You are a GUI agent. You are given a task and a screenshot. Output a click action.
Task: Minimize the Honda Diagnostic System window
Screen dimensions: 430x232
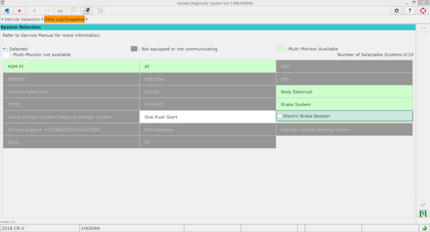tap(406, 3)
